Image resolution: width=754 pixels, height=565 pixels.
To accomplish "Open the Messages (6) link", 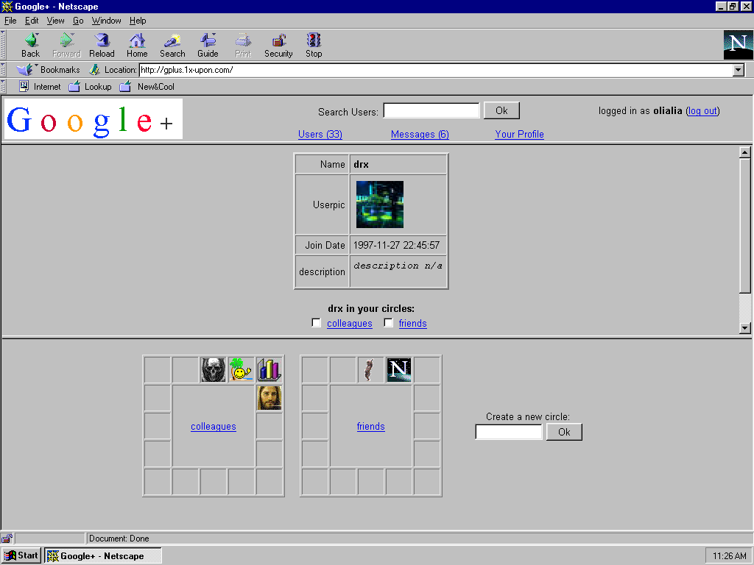I will point(420,134).
